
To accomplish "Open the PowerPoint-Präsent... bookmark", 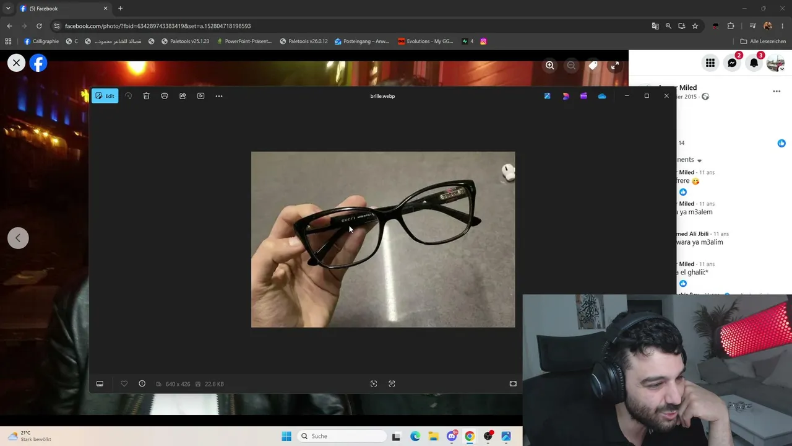I will point(244,42).
